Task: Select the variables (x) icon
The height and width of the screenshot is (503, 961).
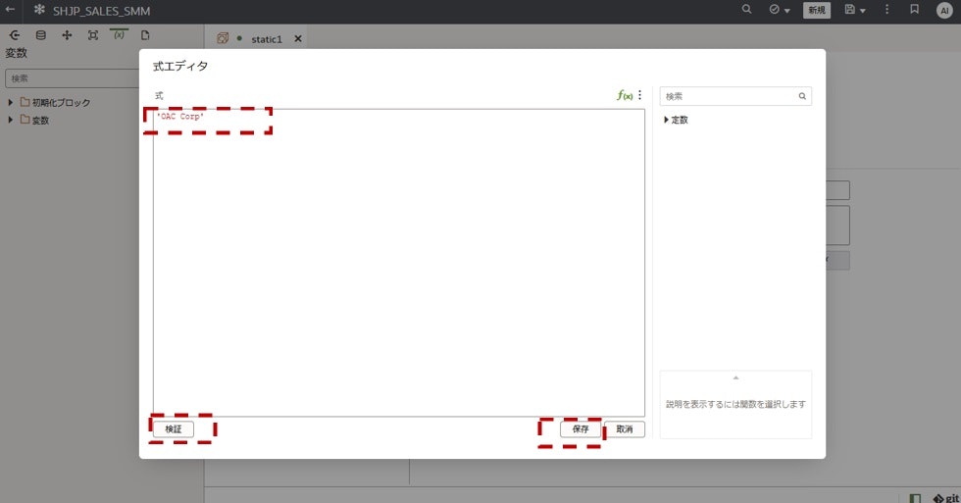Action: [x=119, y=35]
